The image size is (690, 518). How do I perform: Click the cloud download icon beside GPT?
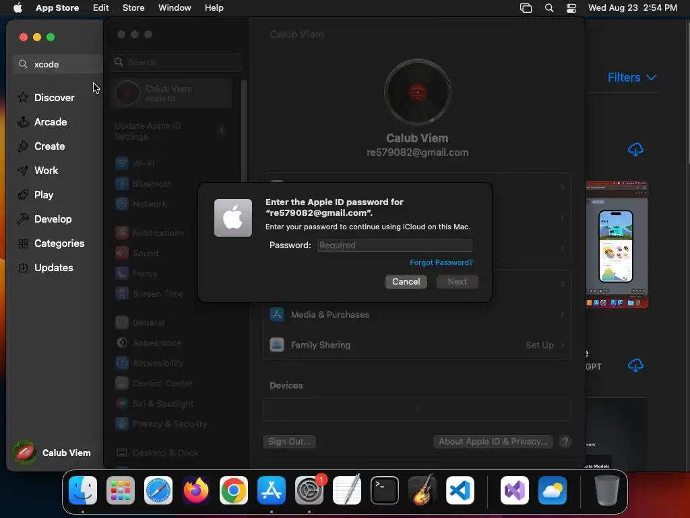(x=635, y=365)
